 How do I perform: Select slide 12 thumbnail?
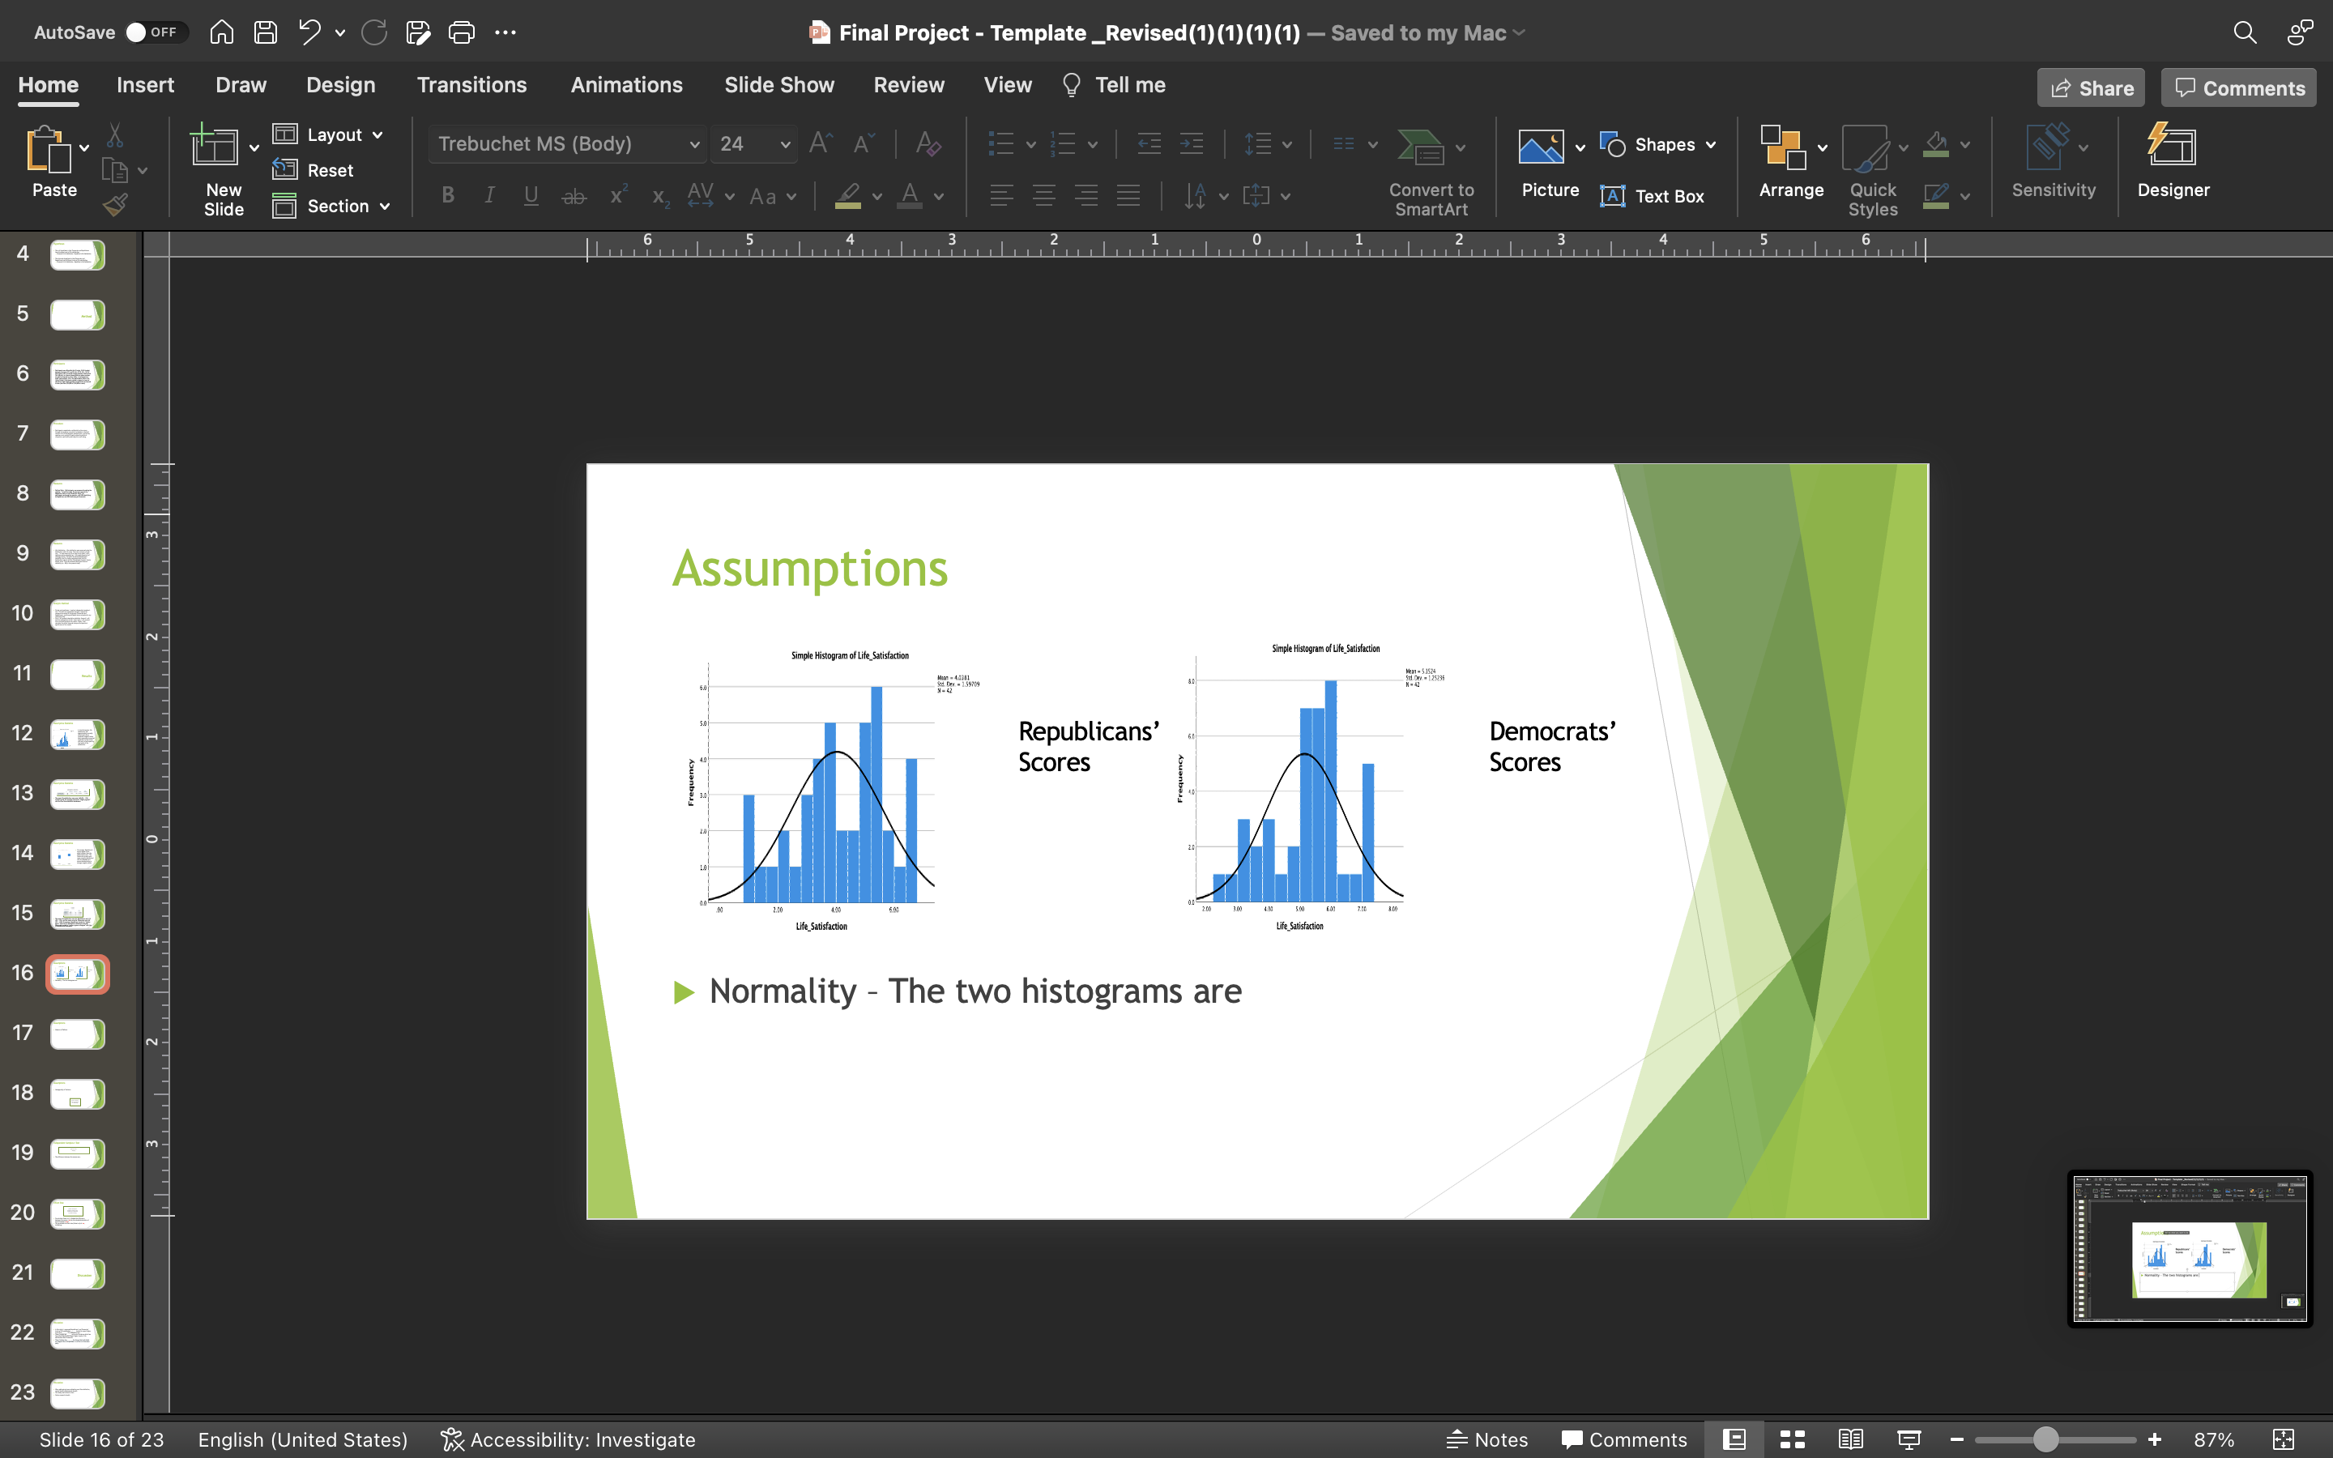point(77,735)
